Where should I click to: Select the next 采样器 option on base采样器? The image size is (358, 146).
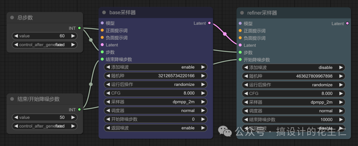[x=203, y=102]
